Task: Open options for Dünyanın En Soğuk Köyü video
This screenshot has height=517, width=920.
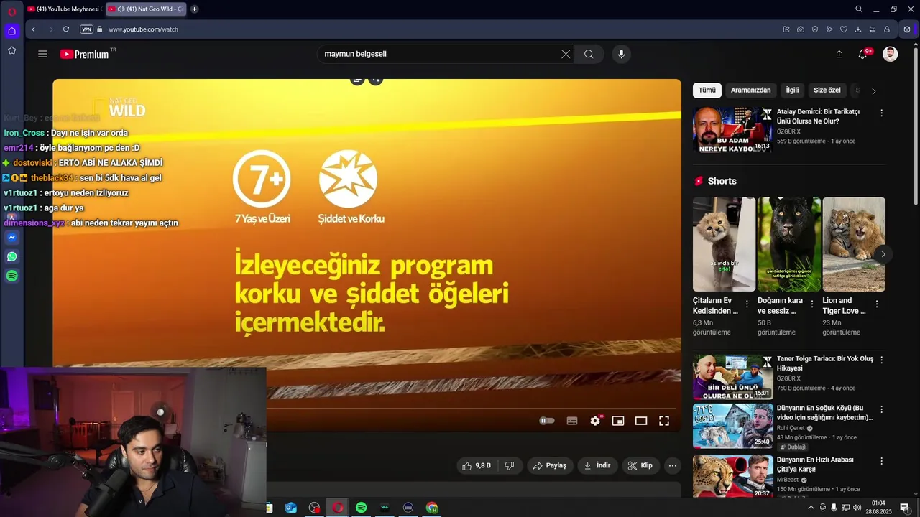Action: tap(881, 409)
